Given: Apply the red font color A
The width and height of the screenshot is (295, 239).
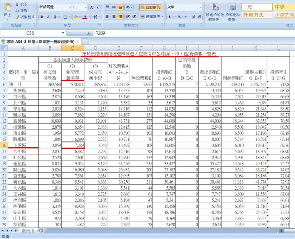Looking at the screenshot, I should pos(85,17).
